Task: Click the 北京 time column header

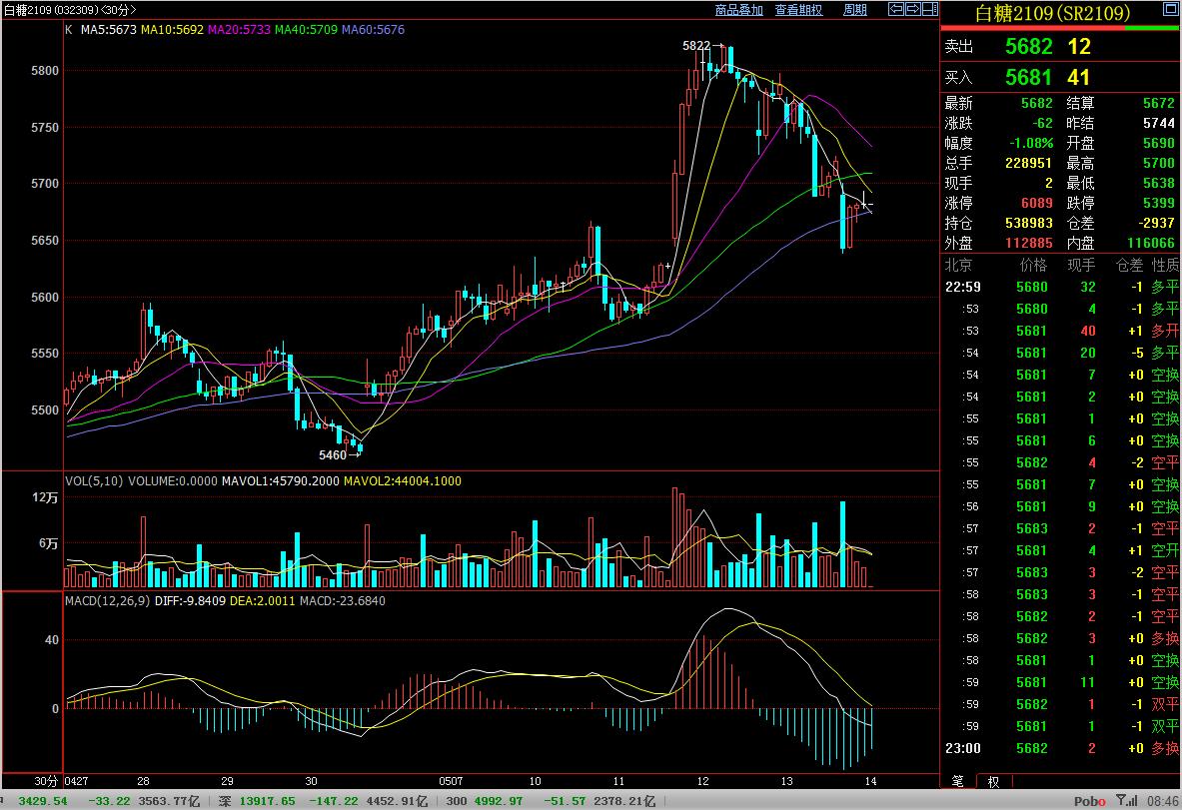Action: [x=958, y=266]
